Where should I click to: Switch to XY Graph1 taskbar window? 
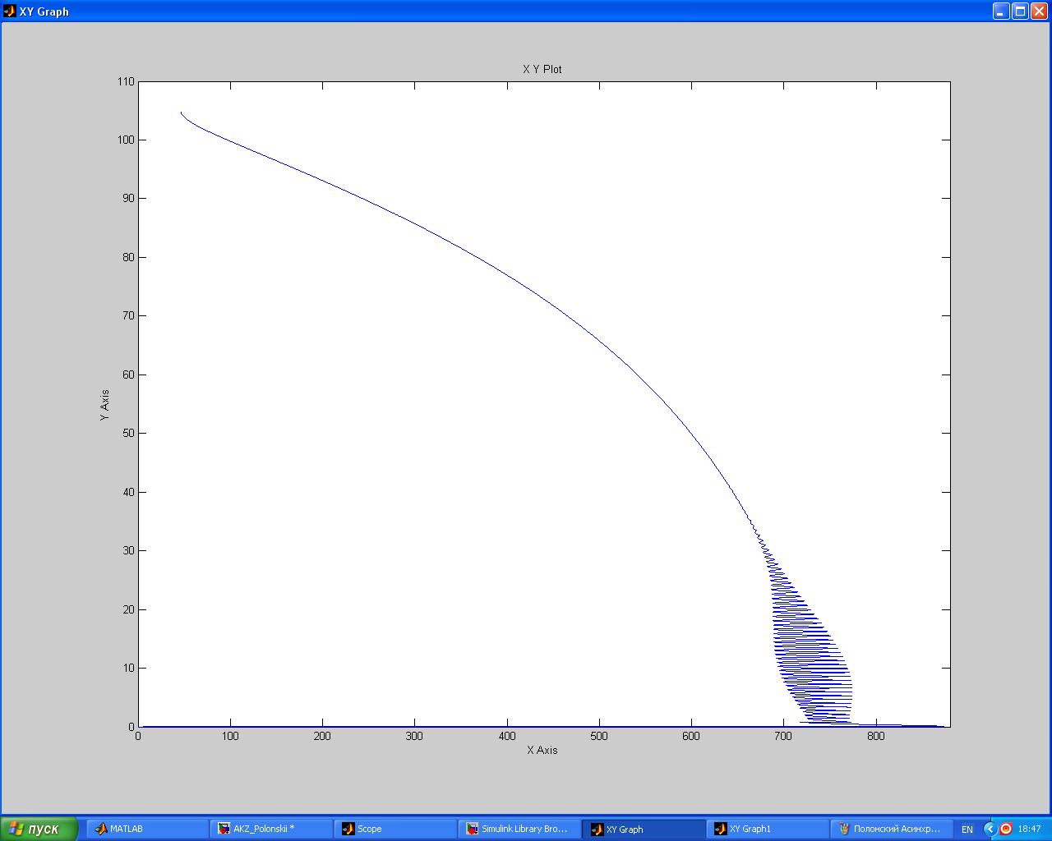[768, 829]
